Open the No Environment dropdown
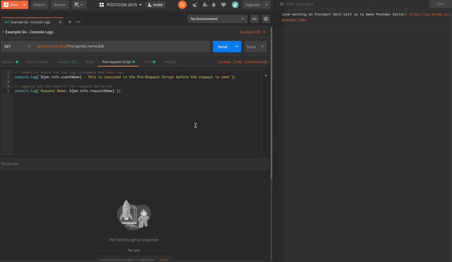The width and height of the screenshot is (452, 262). pyautogui.click(x=217, y=19)
